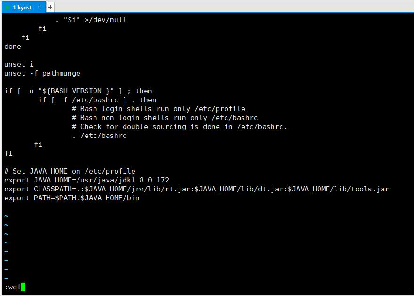Select the '1 kyost' session tab
Image resolution: width=414 pixels, height=296 pixels.
click(x=22, y=8)
